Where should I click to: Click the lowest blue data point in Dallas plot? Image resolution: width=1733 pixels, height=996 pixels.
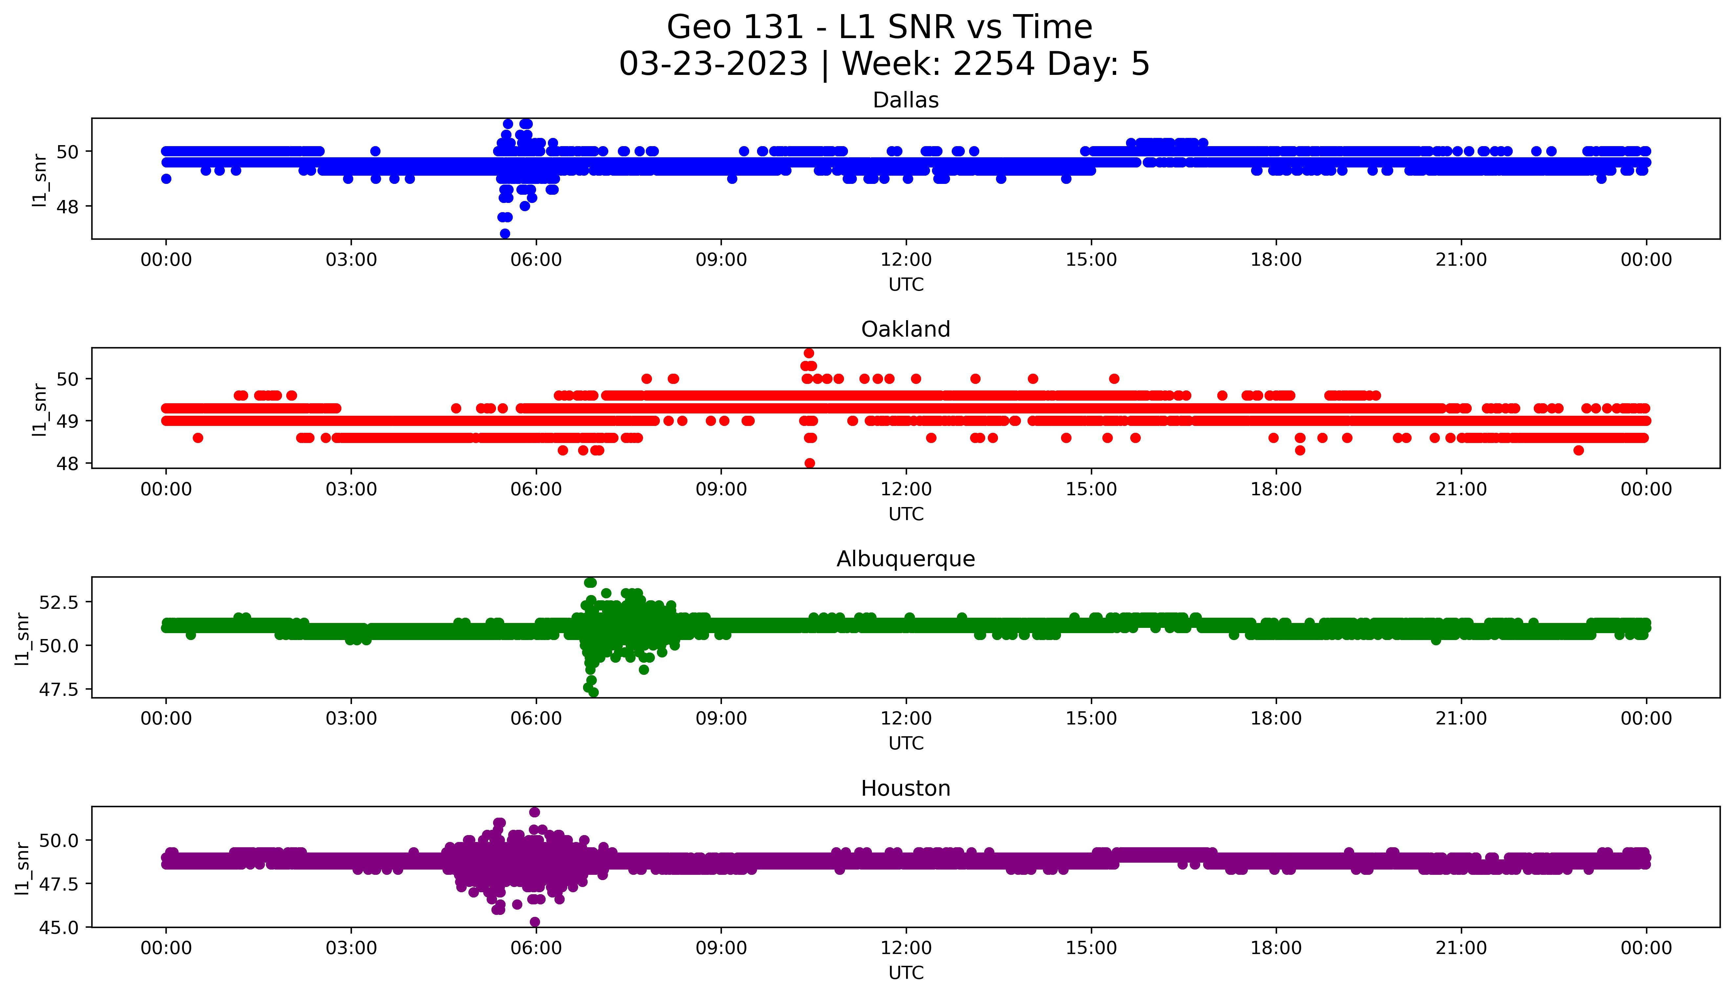coord(505,234)
